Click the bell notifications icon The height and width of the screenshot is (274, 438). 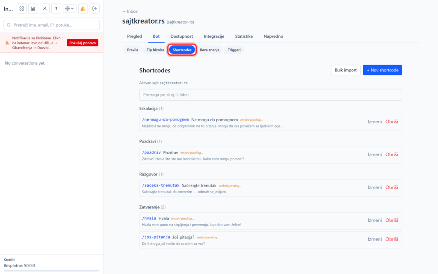(x=83, y=9)
